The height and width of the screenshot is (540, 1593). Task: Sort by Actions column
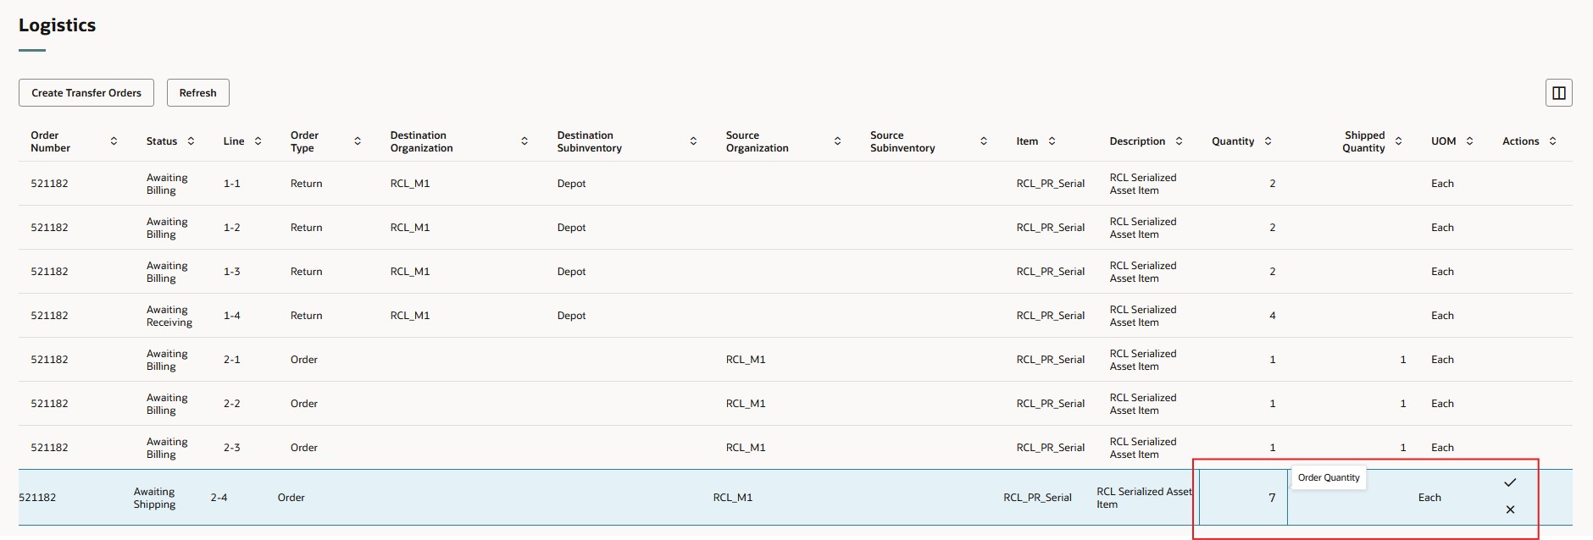pos(1552,141)
